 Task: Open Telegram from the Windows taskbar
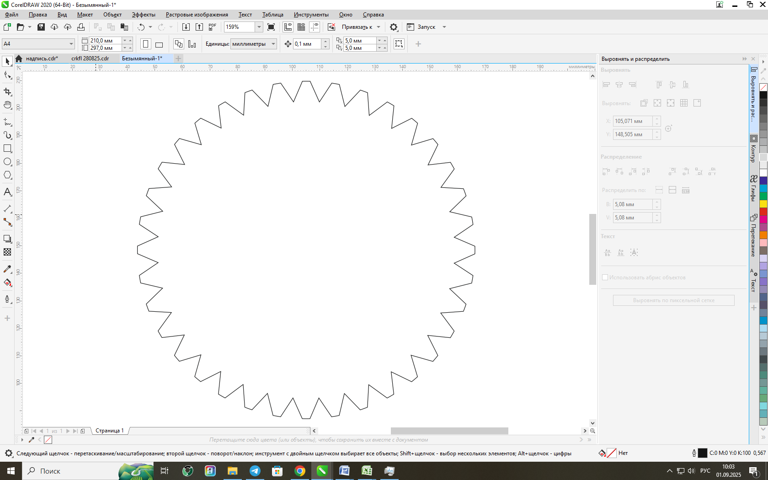tap(255, 471)
